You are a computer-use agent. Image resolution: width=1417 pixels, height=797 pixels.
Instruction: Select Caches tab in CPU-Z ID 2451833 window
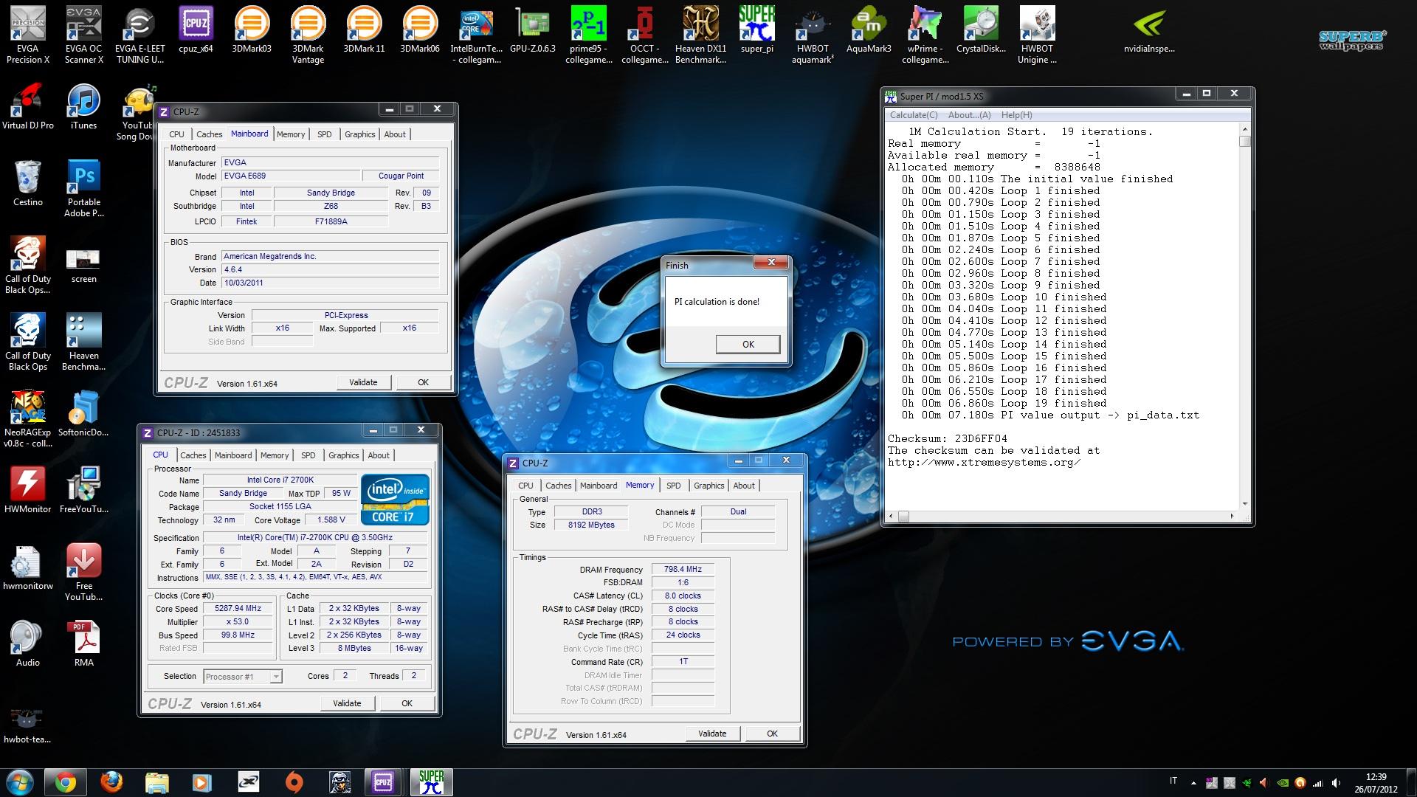pos(193,455)
